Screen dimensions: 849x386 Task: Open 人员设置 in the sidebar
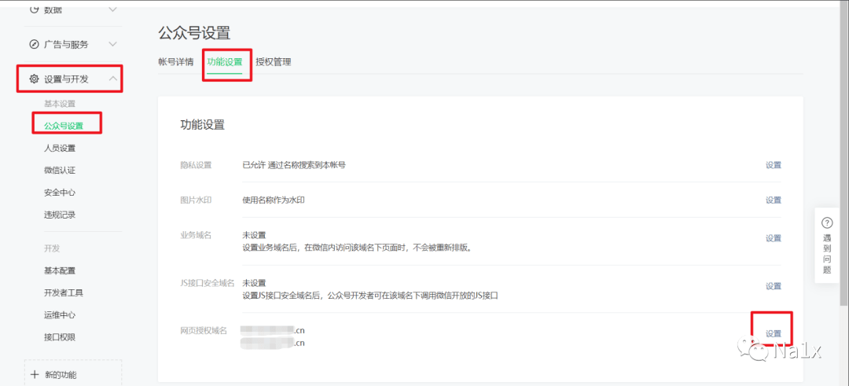(x=60, y=148)
